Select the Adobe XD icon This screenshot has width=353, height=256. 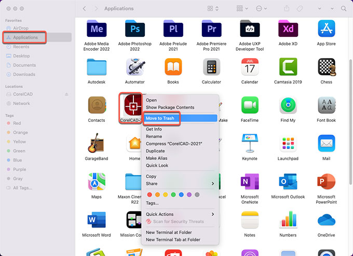[x=288, y=29]
